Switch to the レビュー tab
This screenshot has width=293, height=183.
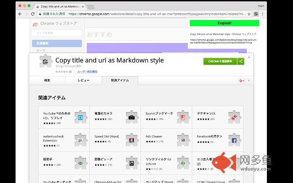[83, 81]
